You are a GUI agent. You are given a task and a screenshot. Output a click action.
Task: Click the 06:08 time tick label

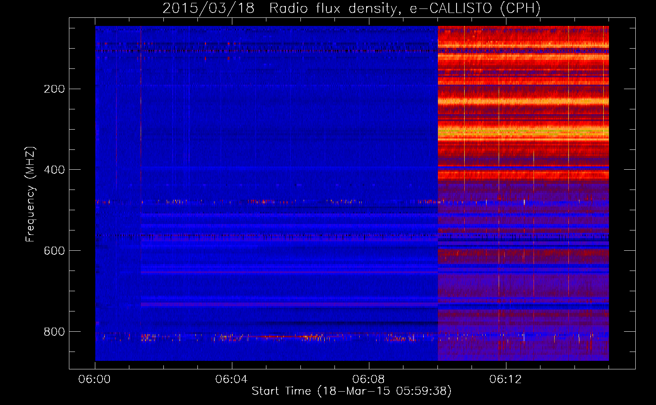[369, 379]
